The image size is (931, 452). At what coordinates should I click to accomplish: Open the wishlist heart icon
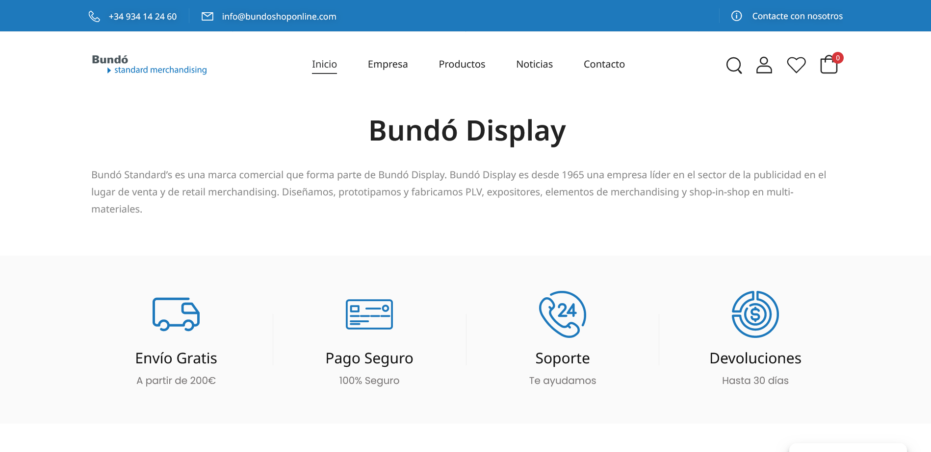pyautogui.click(x=796, y=65)
